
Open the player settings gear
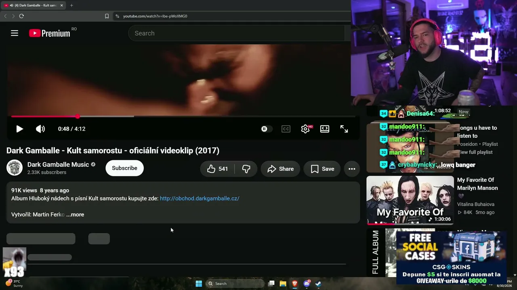(x=306, y=129)
